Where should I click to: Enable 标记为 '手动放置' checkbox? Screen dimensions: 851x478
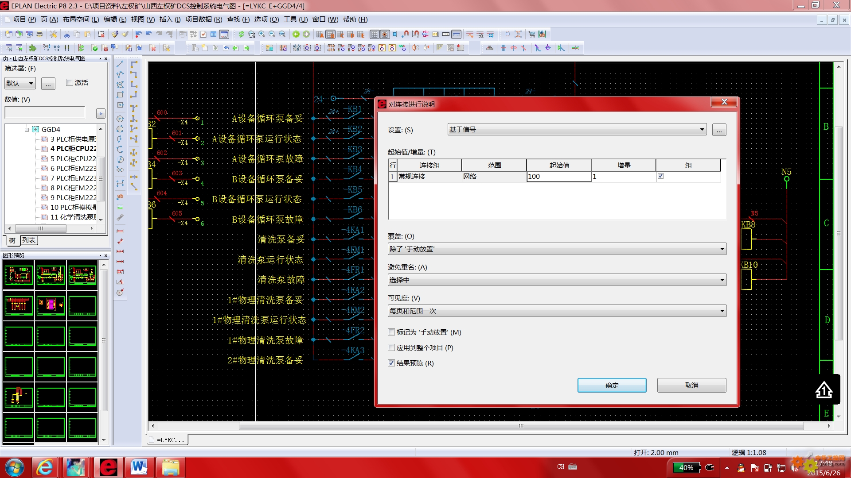coord(391,332)
